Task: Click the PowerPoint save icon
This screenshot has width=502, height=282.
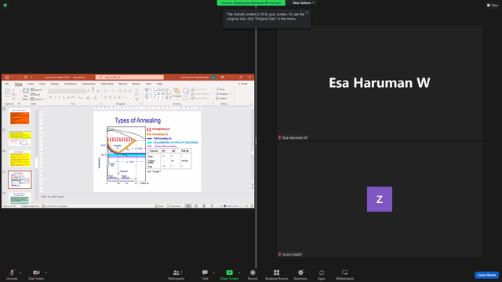Action: coord(7,77)
